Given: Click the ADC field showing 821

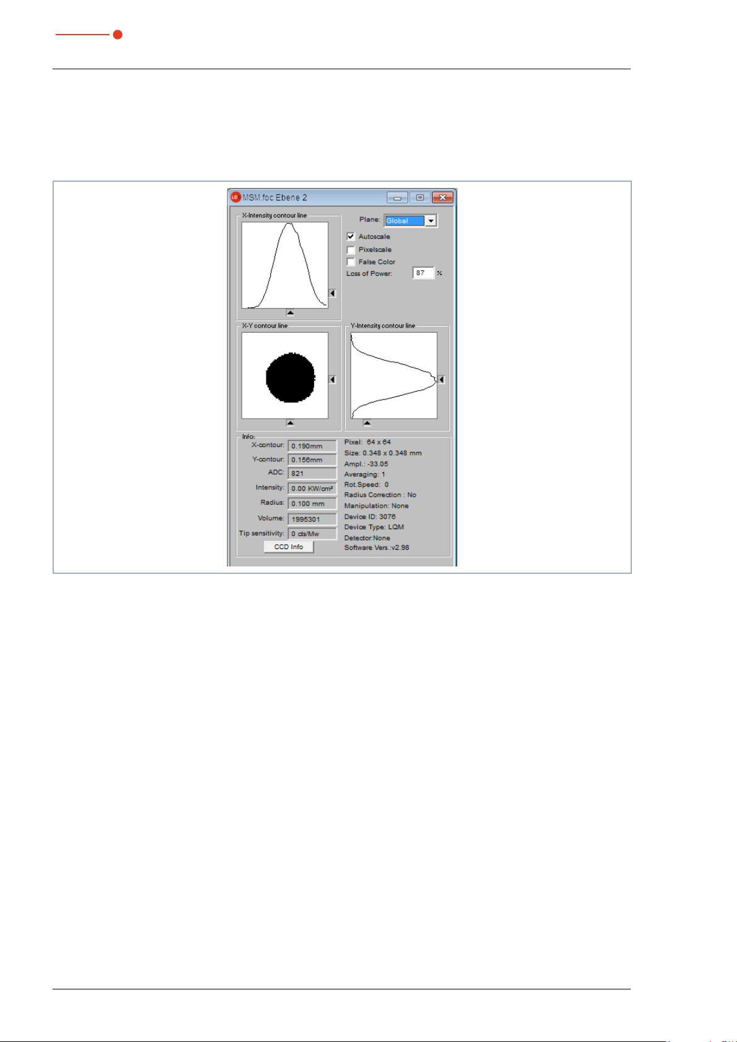Looking at the screenshot, I should [x=312, y=473].
